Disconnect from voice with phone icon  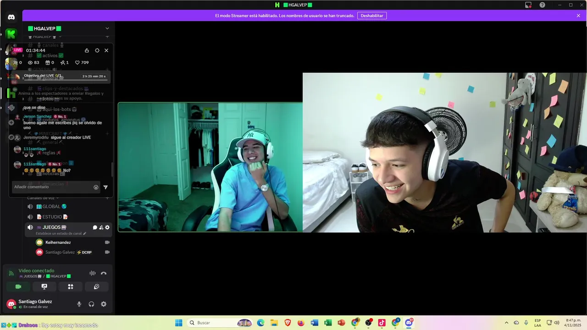pyautogui.click(x=104, y=273)
